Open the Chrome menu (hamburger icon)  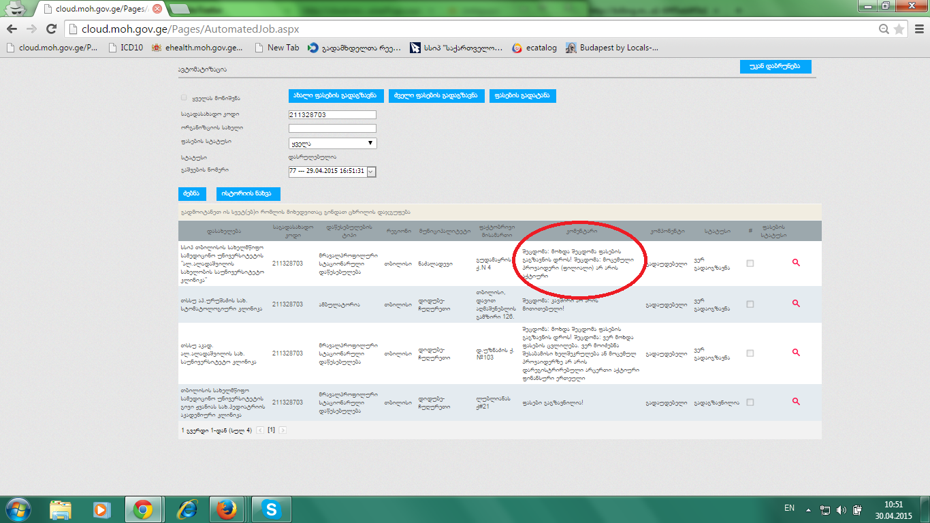(917, 29)
